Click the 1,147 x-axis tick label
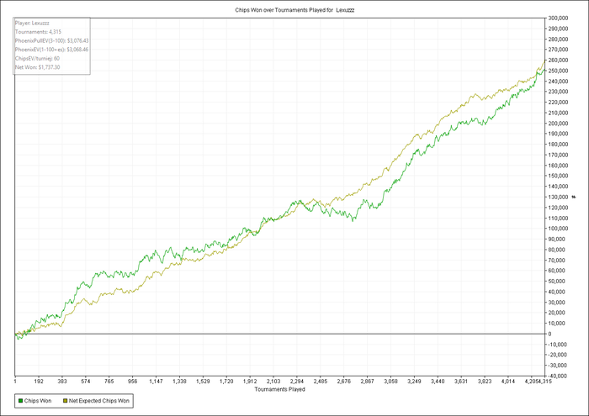 point(156,382)
